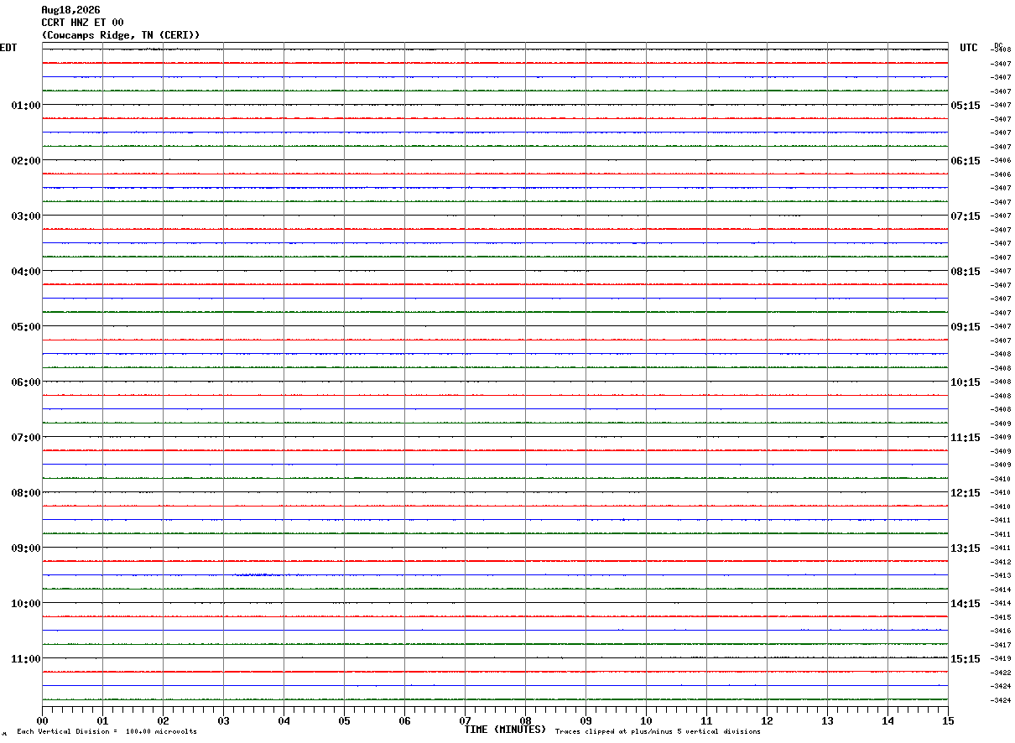Click the Cowcamps Ridge, TN (CERI) title

(121, 35)
